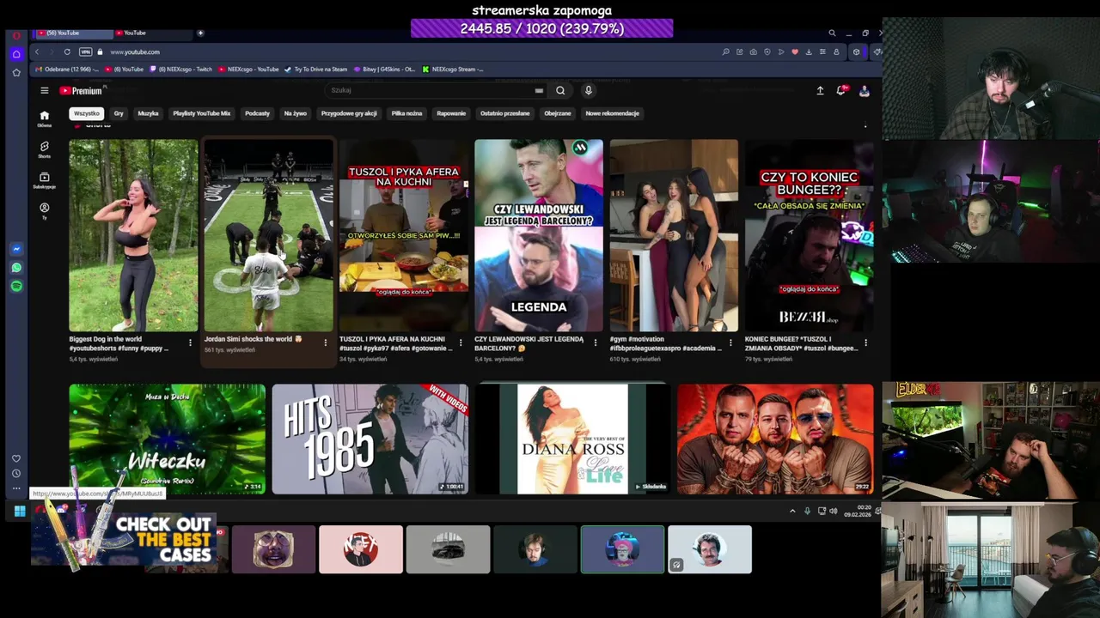This screenshot has width=1100, height=618.
Task: Select the Piłka nożna filter chip
Action: pyautogui.click(x=406, y=113)
